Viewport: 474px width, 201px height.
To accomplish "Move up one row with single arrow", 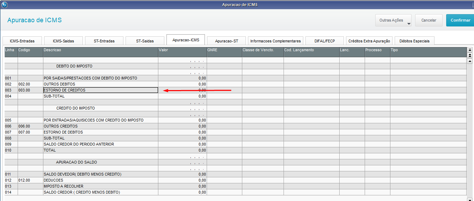I will point(470,61).
